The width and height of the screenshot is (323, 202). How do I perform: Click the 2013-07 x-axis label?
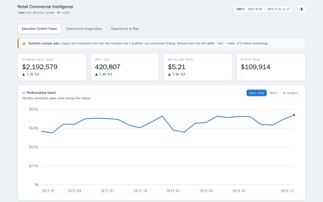(x=107, y=191)
